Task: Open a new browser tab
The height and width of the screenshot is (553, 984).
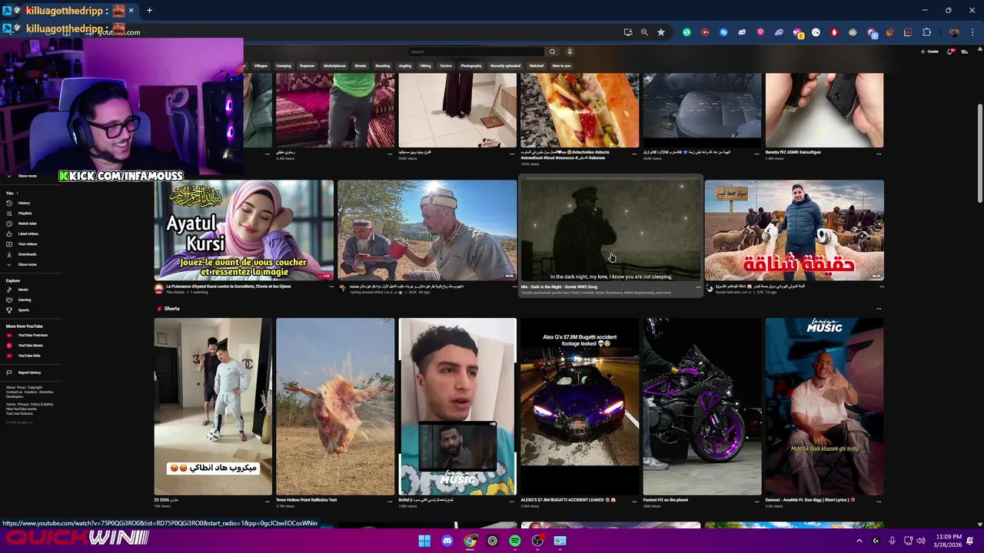Action: 149,11
